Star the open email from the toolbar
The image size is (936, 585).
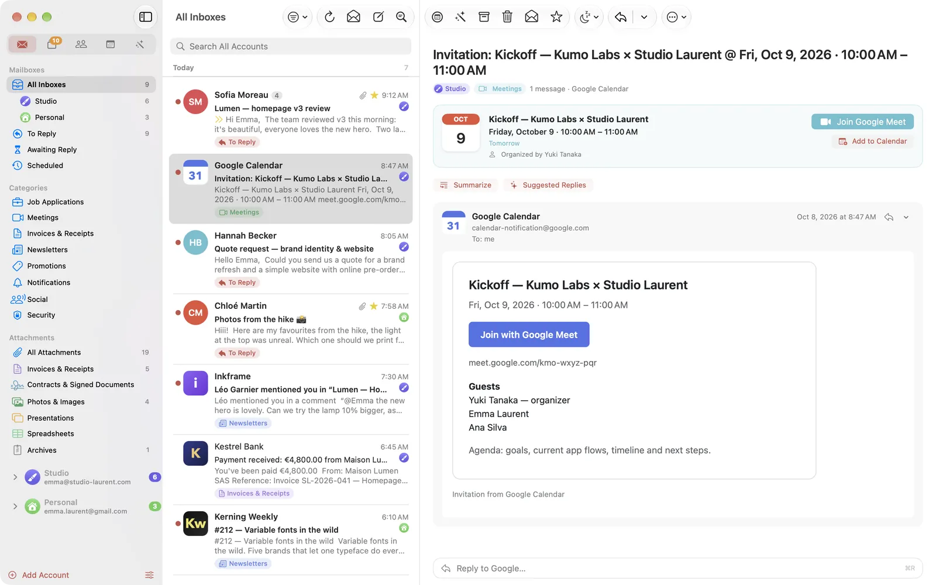[556, 17]
